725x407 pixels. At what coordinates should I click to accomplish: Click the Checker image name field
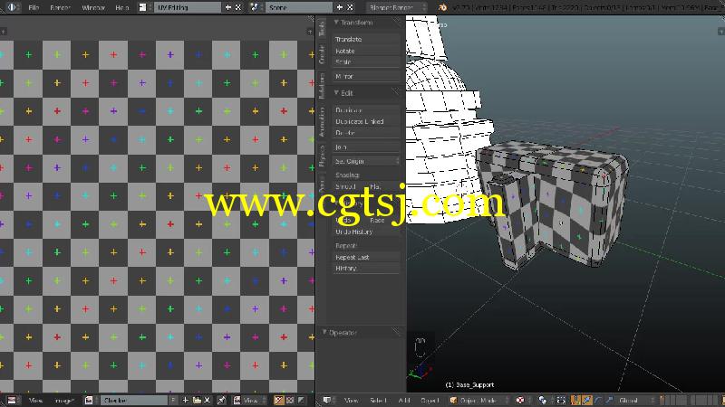(134, 400)
